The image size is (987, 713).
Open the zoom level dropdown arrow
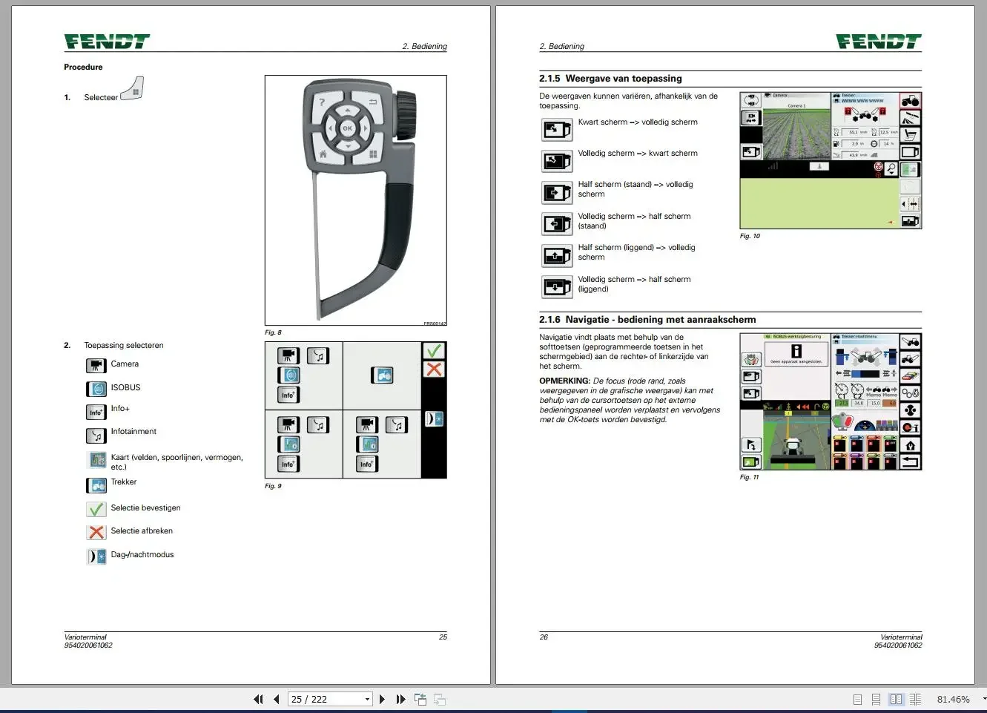click(983, 699)
